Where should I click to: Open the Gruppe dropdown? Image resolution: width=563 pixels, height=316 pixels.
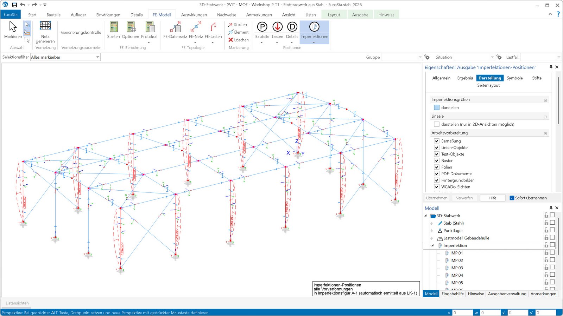click(x=420, y=57)
